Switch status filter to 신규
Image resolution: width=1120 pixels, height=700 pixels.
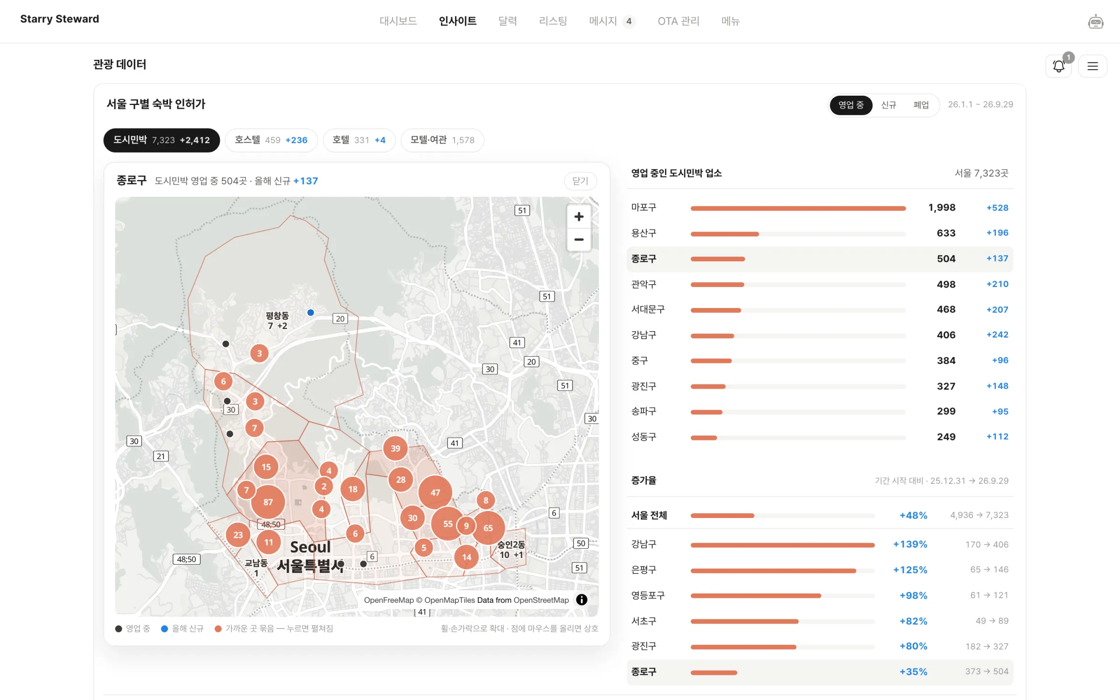point(888,105)
